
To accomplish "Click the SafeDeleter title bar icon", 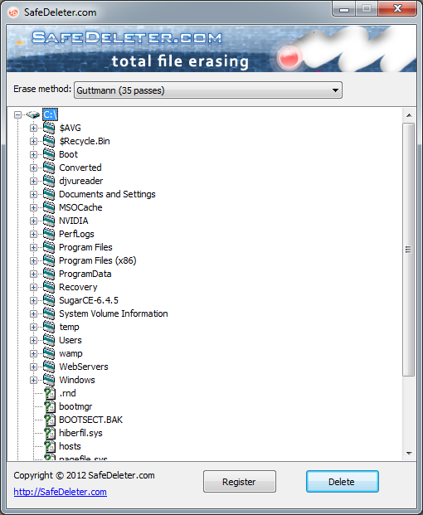I will (13, 12).
